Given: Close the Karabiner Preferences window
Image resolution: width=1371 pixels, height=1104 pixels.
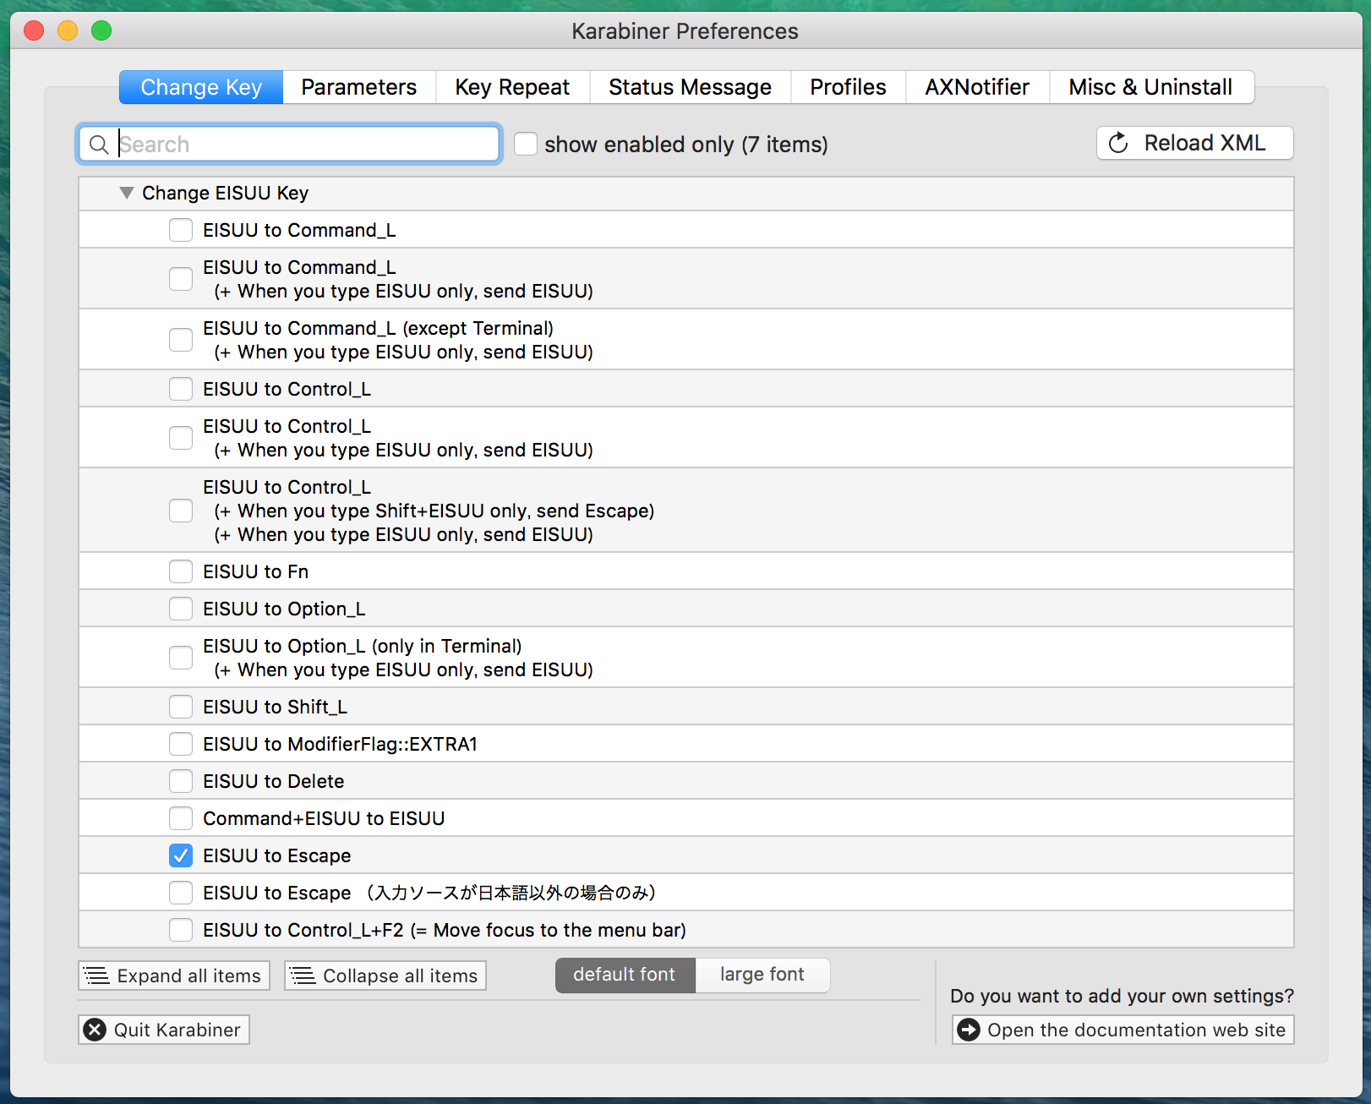Looking at the screenshot, I should (34, 31).
